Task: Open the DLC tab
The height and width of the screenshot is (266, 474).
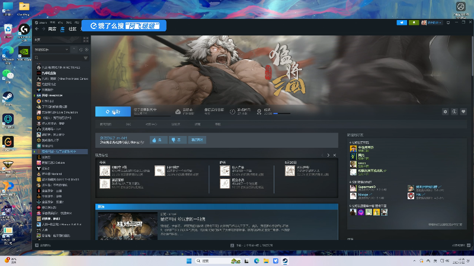Action: coord(129,124)
